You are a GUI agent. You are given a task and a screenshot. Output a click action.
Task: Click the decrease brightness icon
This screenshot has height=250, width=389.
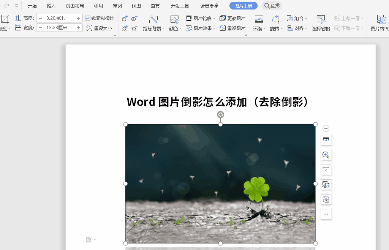tap(134, 28)
